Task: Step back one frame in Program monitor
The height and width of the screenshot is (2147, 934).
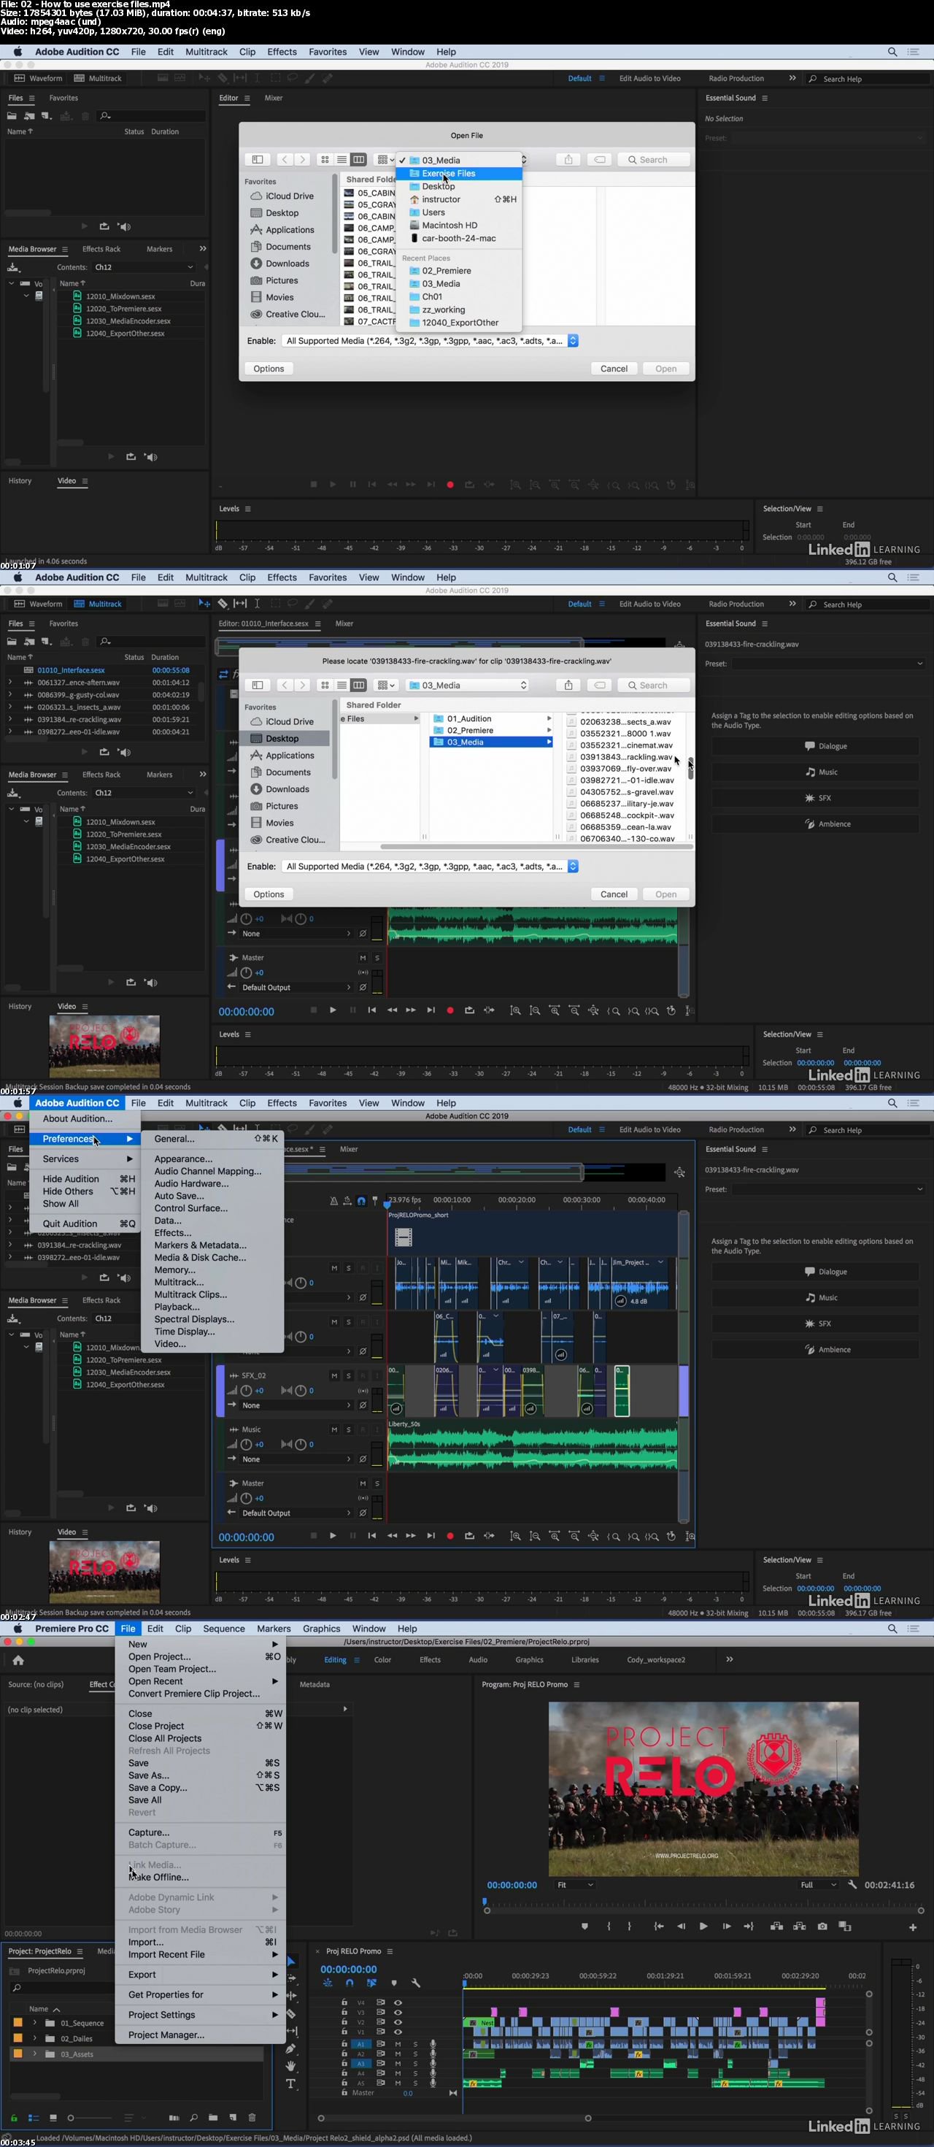Action: (x=681, y=1926)
